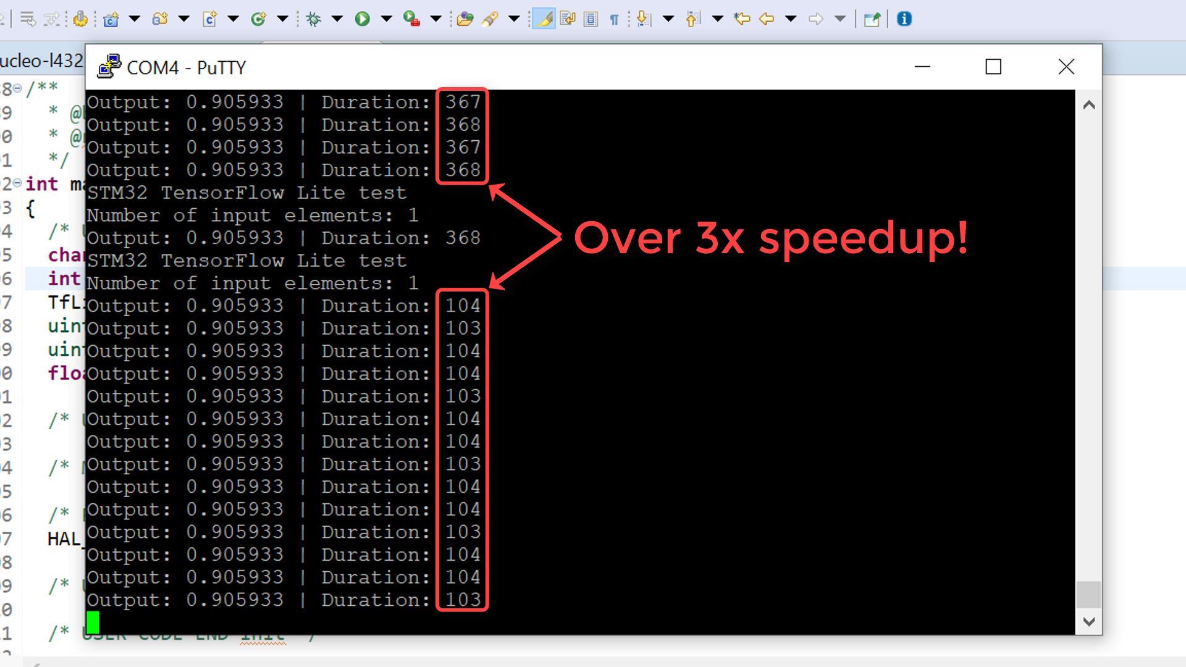Click the PuTTY vertical scrollbar thumb

(1088, 595)
